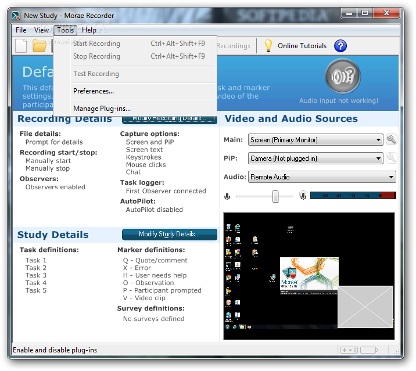Image resolution: width=416 pixels, height=371 pixels.
Task: Open the File menu
Action: click(x=21, y=30)
